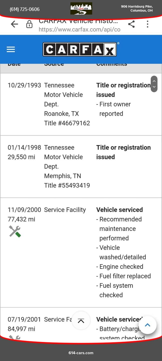
Task: Click the Vehicle serviced heading for 77,432 mi
Action: pos(119,210)
